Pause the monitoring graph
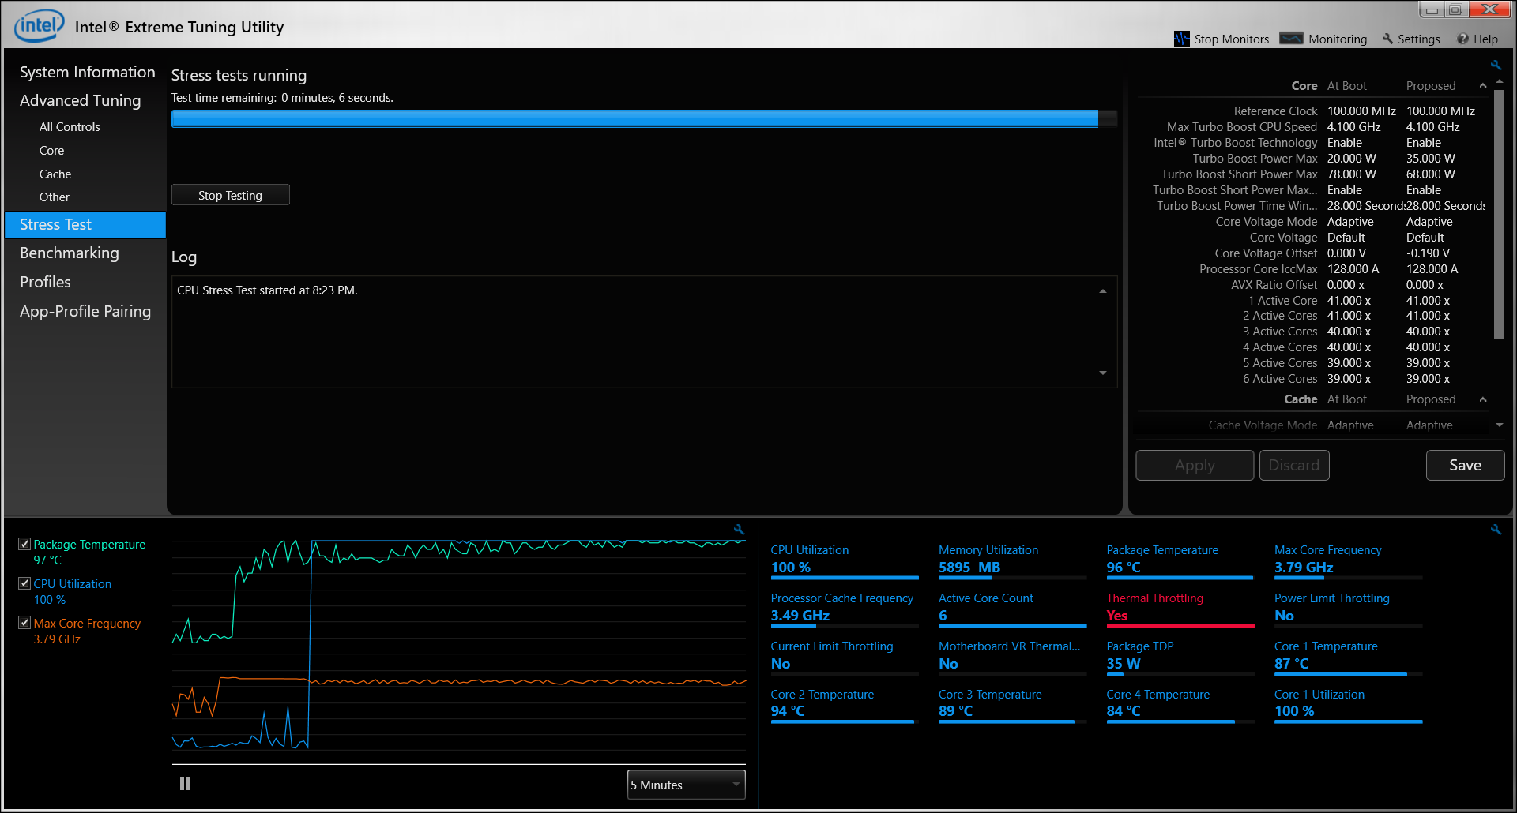 pos(185,784)
